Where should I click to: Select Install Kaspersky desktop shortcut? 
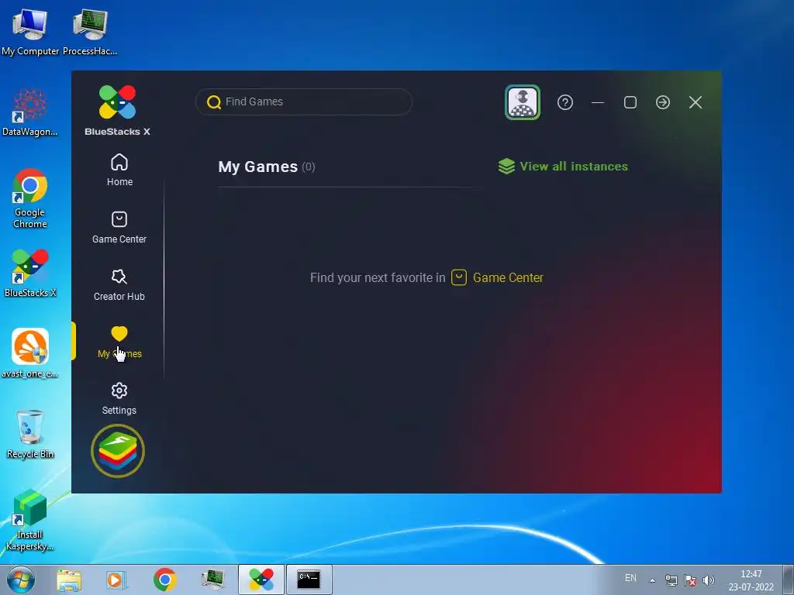click(30, 520)
